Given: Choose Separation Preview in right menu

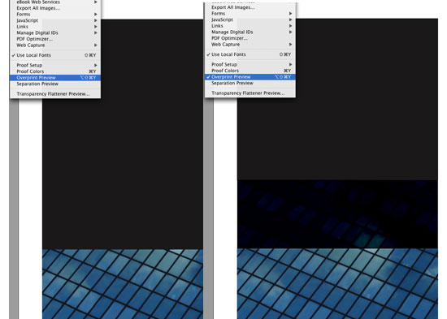Looking at the screenshot, I should pyautogui.click(x=250, y=83).
